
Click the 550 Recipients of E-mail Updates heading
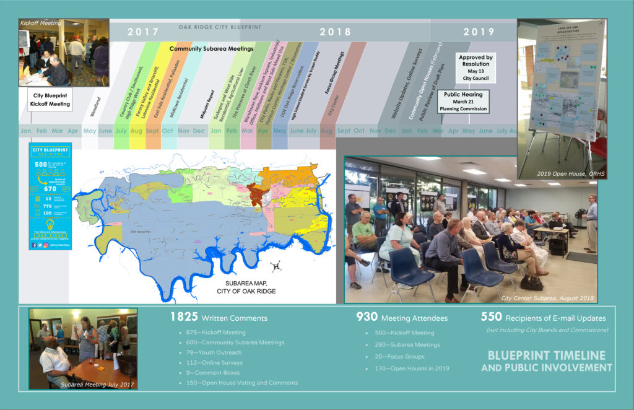click(x=544, y=317)
